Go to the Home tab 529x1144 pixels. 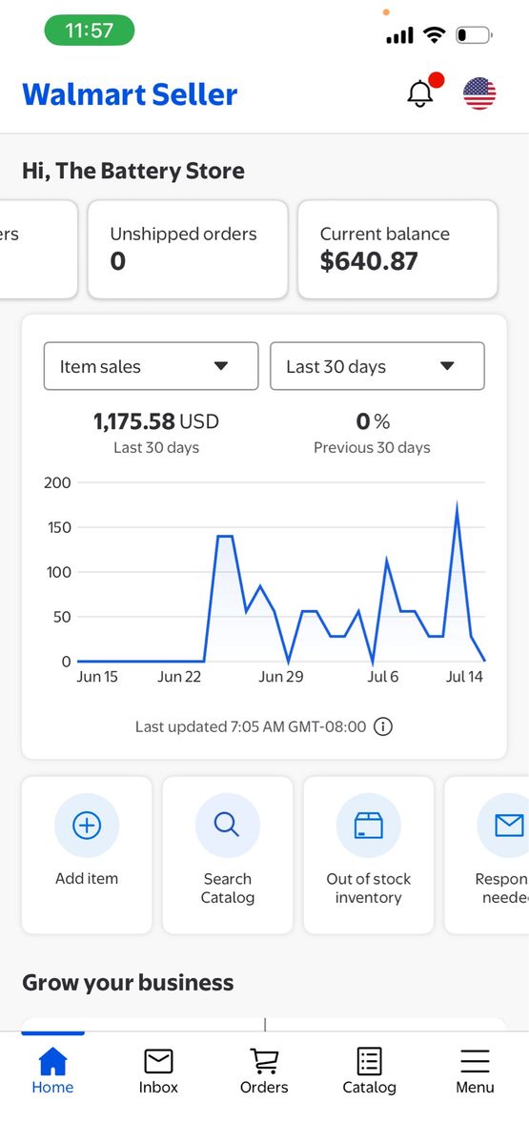click(52, 1072)
